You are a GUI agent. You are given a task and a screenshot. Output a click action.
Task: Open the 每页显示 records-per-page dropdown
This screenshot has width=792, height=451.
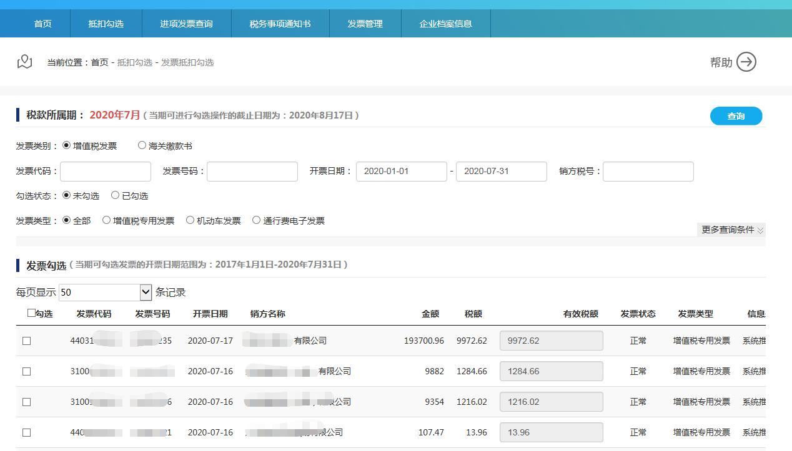(x=145, y=292)
